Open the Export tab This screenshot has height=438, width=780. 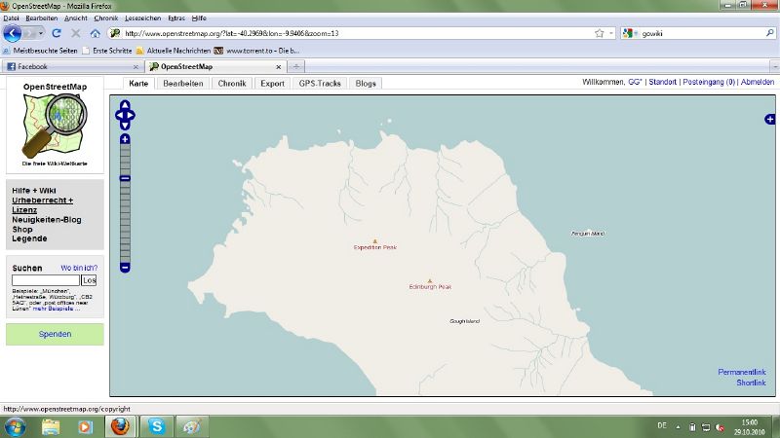273,84
